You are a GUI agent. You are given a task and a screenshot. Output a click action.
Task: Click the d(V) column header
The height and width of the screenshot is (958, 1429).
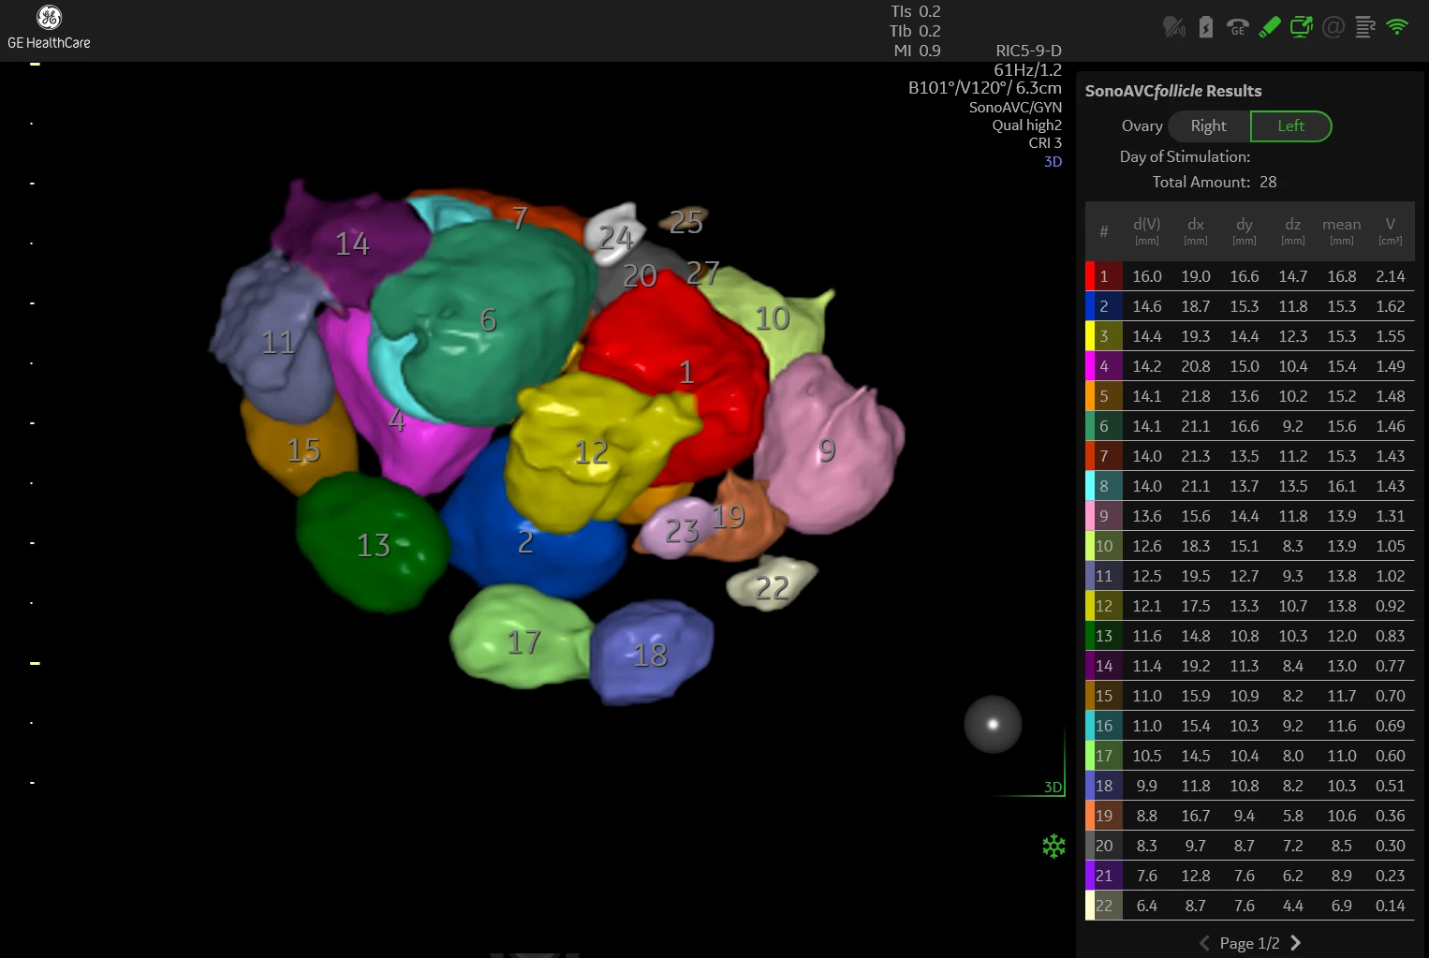pyautogui.click(x=1146, y=231)
